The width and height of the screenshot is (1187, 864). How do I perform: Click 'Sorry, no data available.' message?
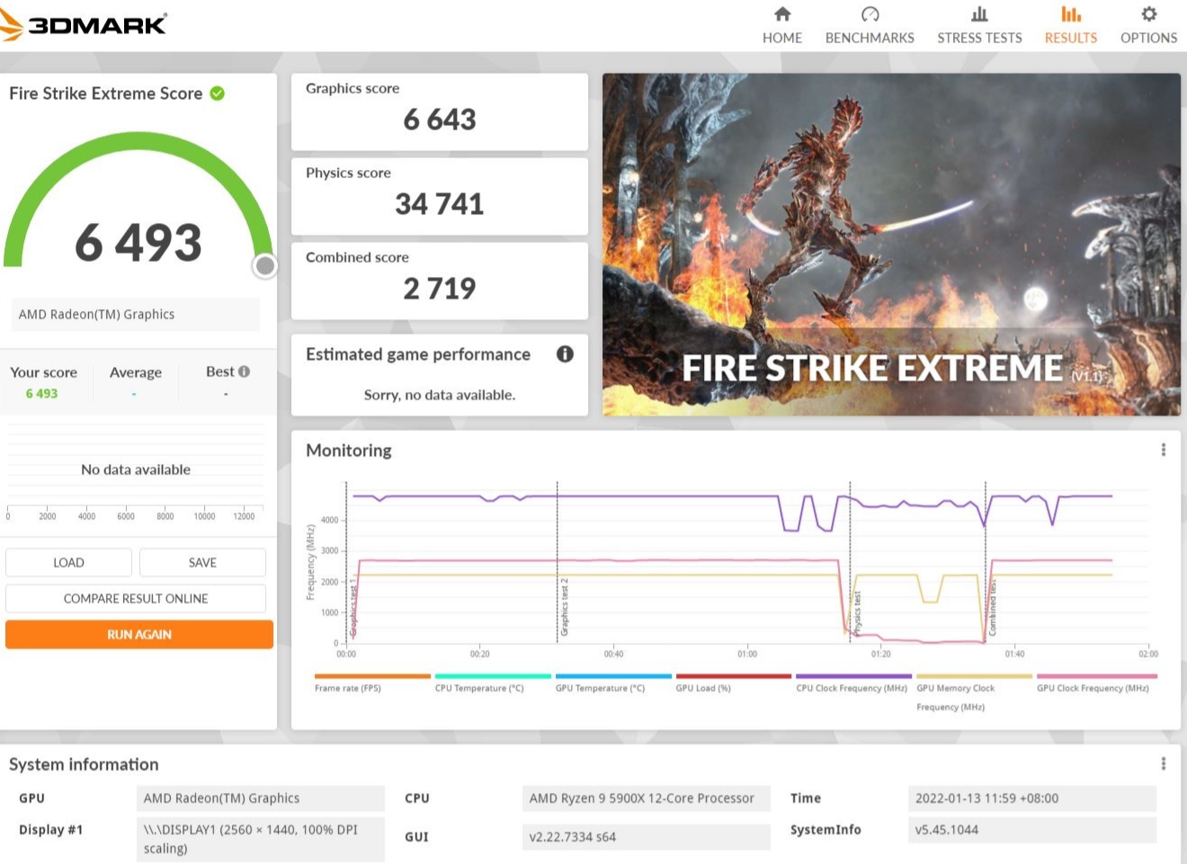[440, 395]
